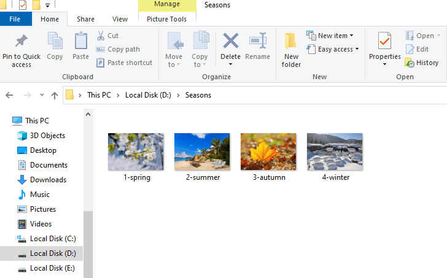This screenshot has width=447, height=278.
Task: Click the Pin to Quick access icon
Action: pos(21,41)
